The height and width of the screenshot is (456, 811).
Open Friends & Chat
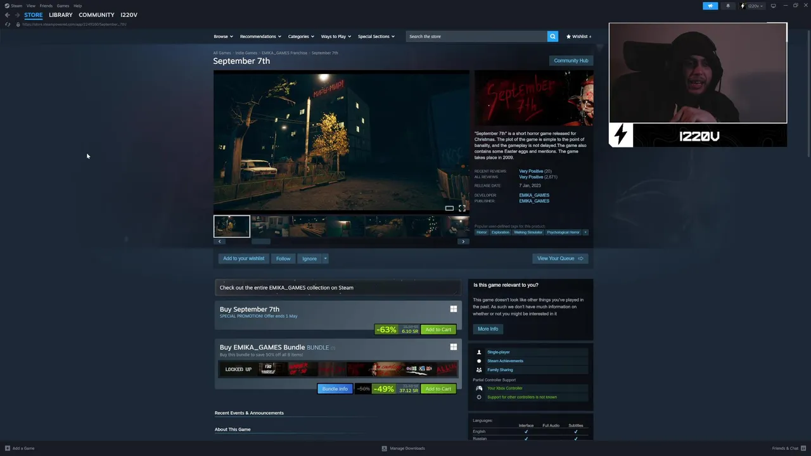pos(788,448)
